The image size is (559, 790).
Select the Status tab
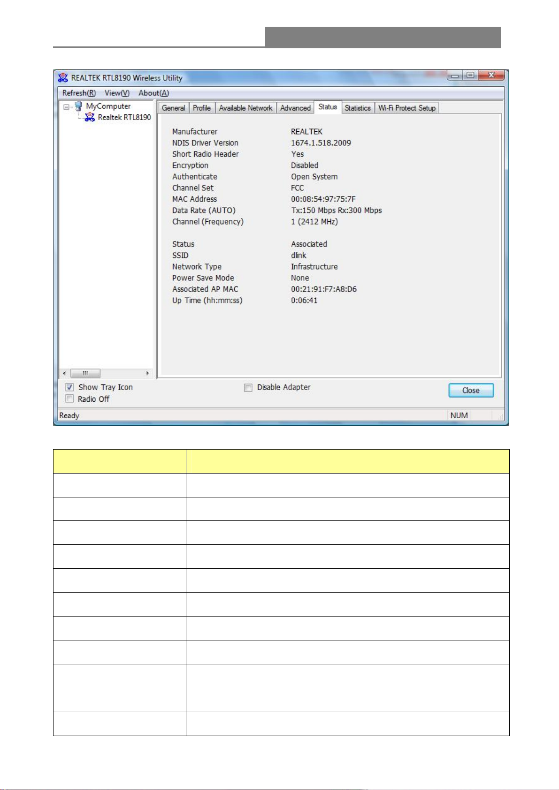point(328,107)
